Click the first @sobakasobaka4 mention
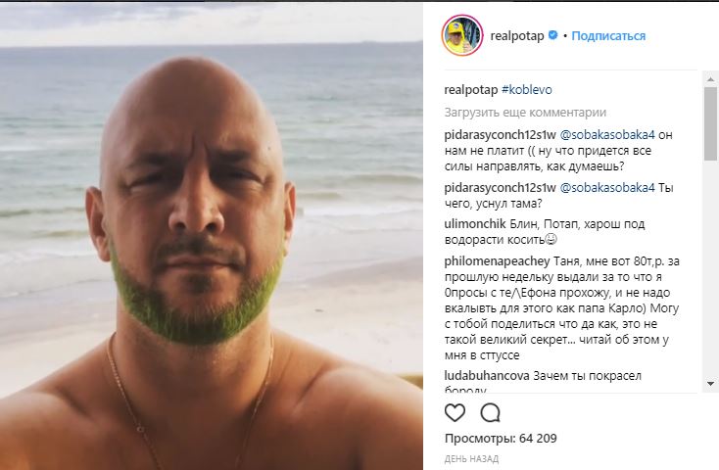 tap(607, 135)
